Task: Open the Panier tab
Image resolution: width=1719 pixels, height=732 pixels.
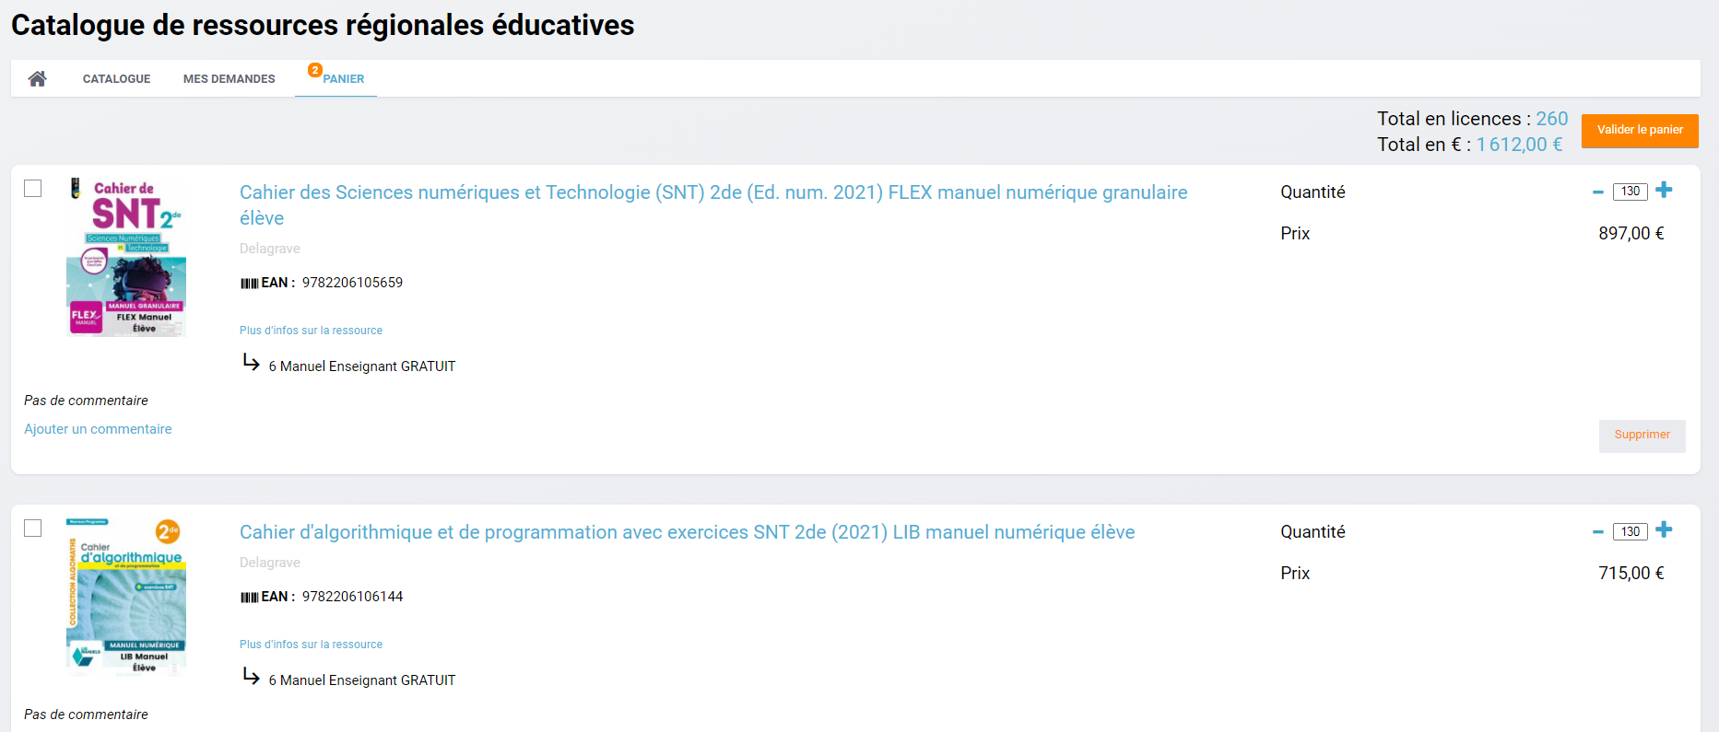Action: tap(343, 79)
